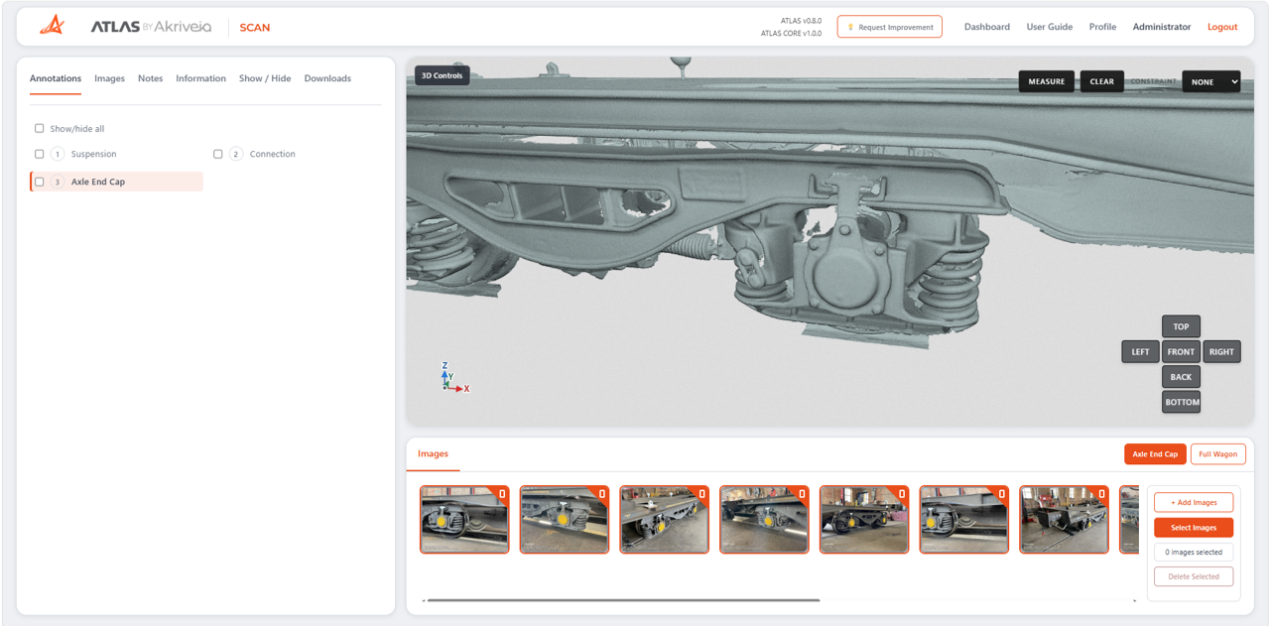Click the number 2 badge beside Connection
The image size is (1270, 626).
(236, 154)
